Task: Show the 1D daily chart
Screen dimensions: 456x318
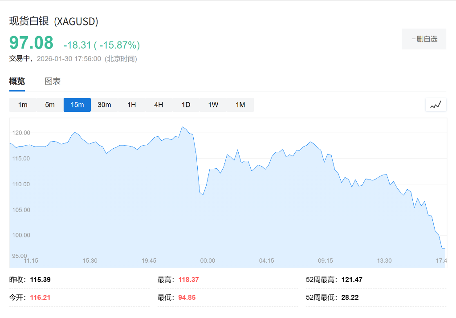Action: (186, 105)
